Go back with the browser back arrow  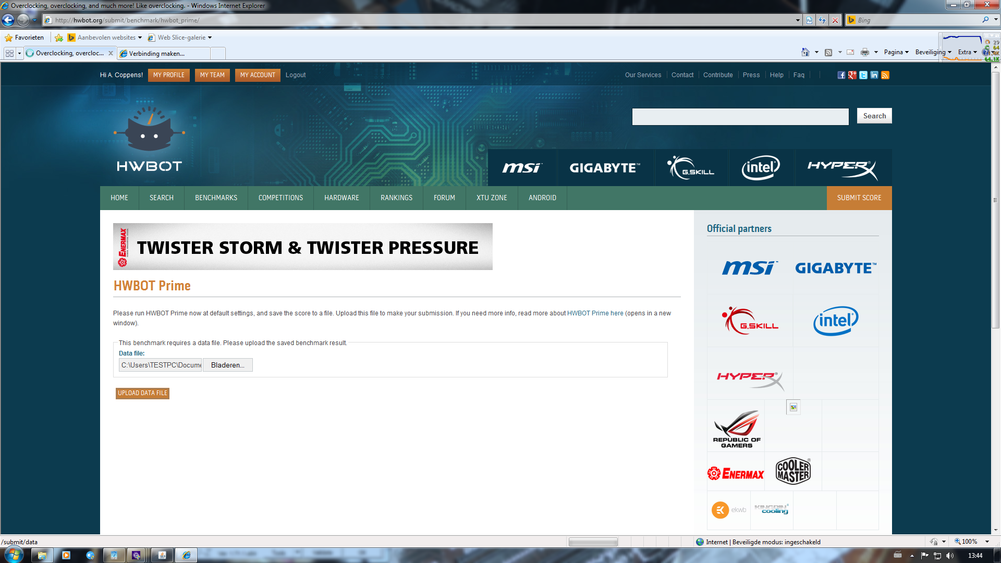(8, 20)
